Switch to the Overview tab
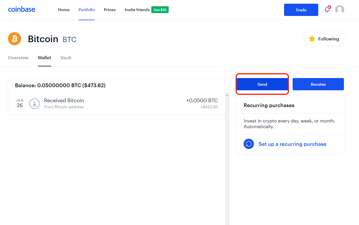 (x=18, y=58)
